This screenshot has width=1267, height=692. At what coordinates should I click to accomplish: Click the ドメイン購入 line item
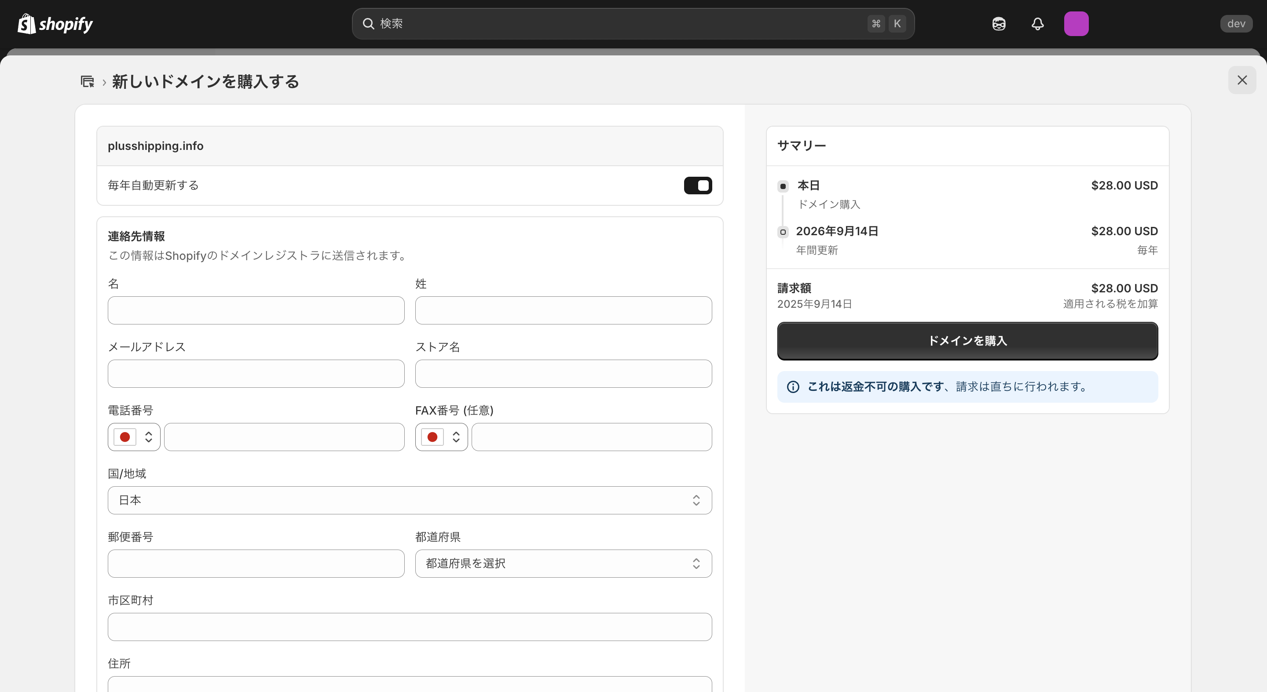pyautogui.click(x=829, y=204)
